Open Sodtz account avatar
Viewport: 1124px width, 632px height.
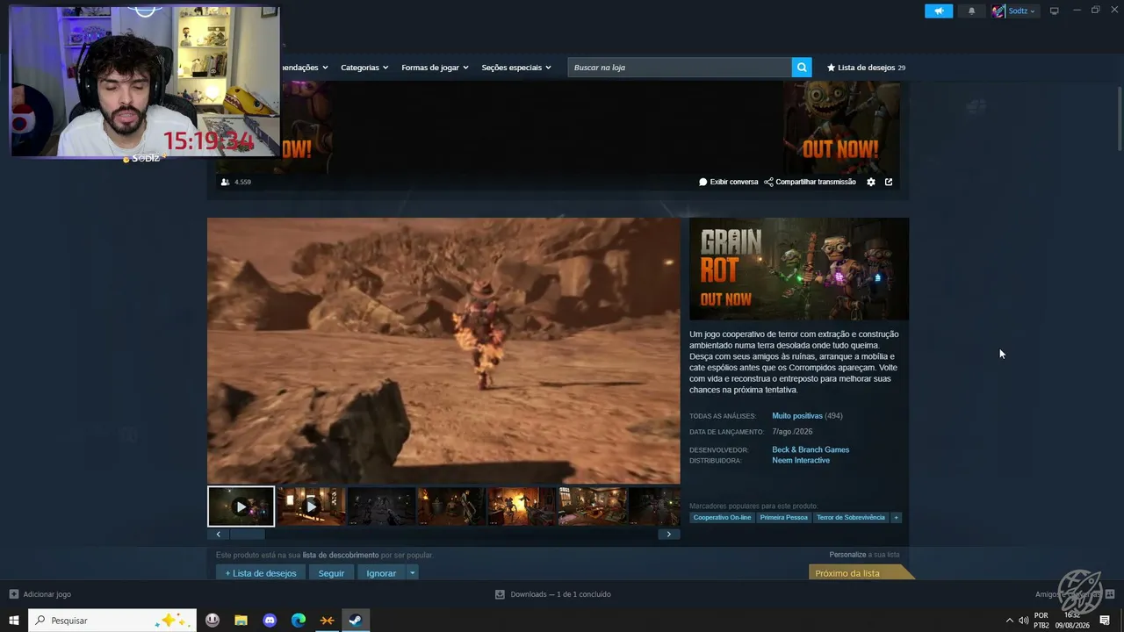[998, 11]
